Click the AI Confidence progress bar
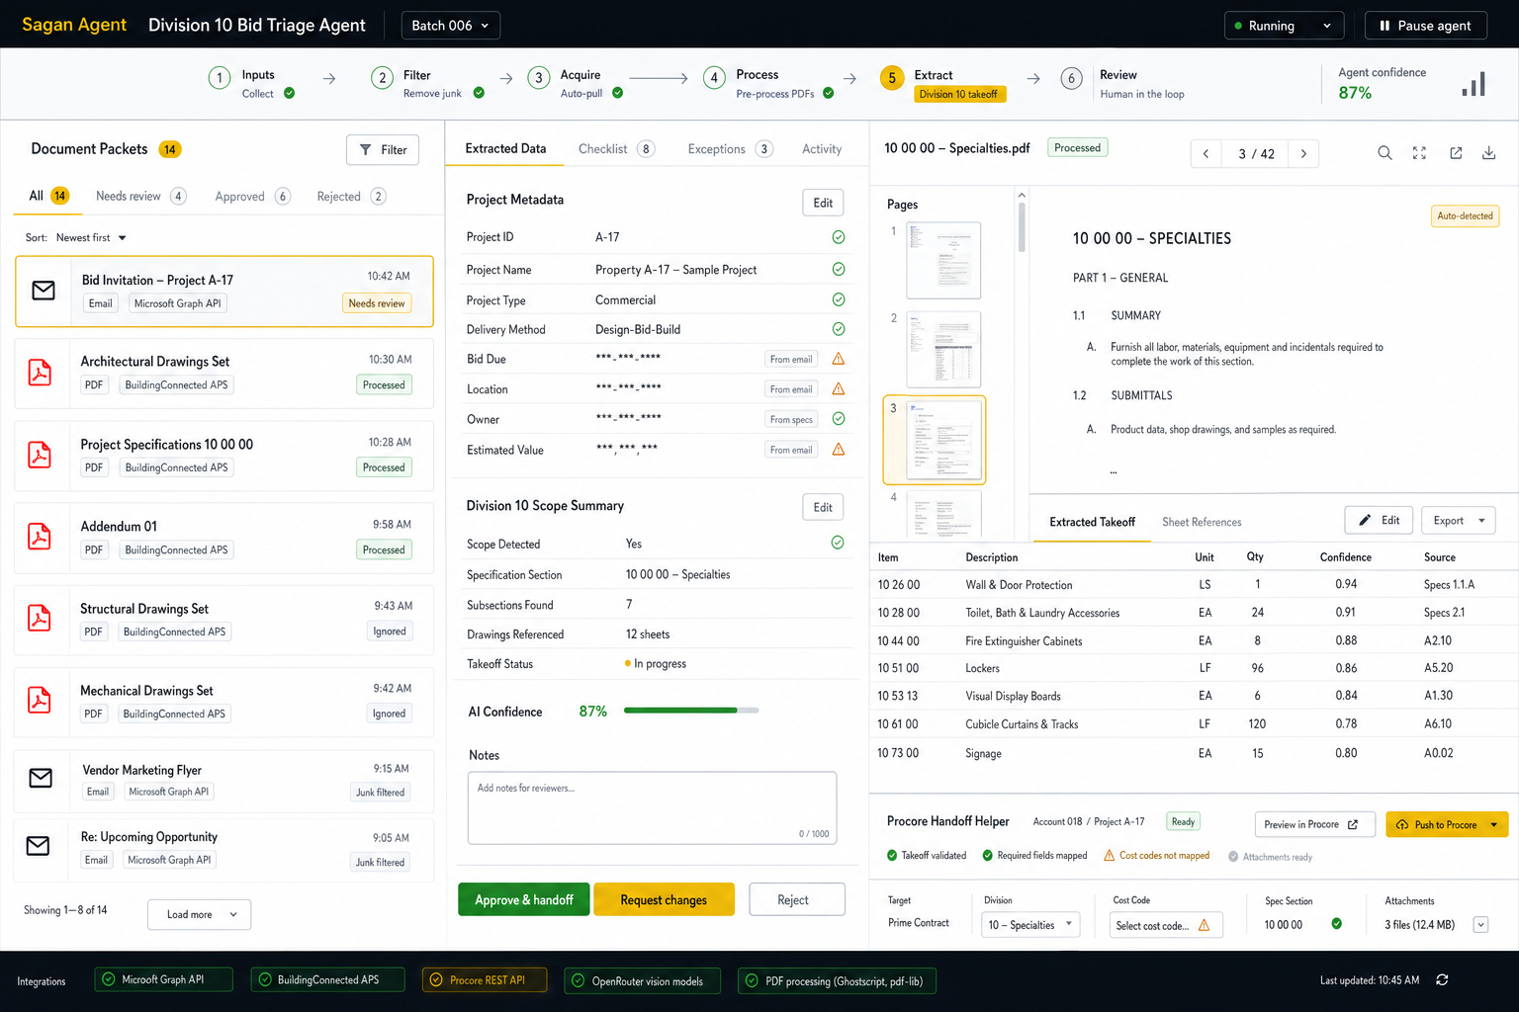This screenshot has height=1012, width=1519. tap(691, 711)
